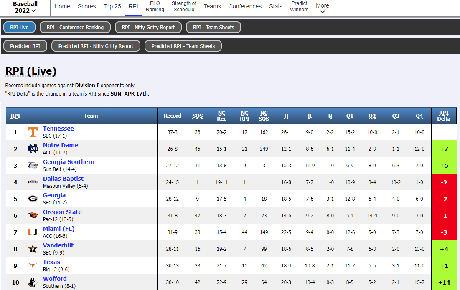The width and height of the screenshot is (460, 290).
Task: Expand the More navigation menu
Action: pos(323,8)
